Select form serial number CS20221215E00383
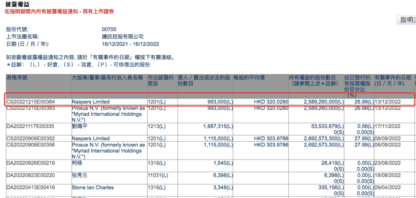This screenshot has height=198, width=416. 30,108
